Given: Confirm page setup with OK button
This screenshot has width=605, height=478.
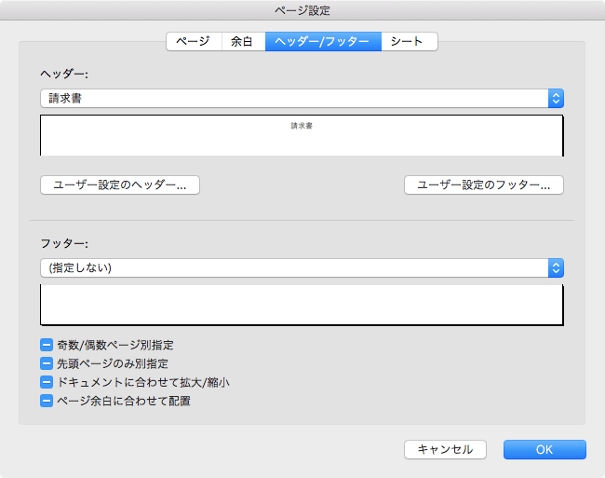Looking at the screenshot, I should pos(544,449).
